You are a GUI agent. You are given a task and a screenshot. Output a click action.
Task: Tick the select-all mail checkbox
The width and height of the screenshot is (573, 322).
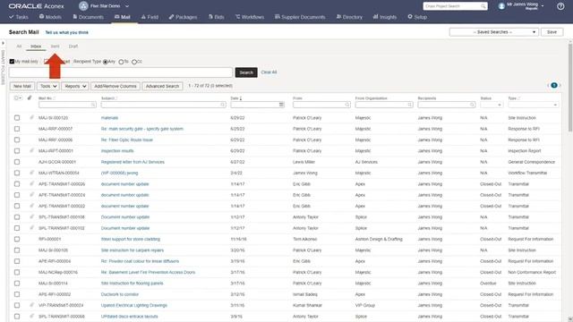point(16,97)
